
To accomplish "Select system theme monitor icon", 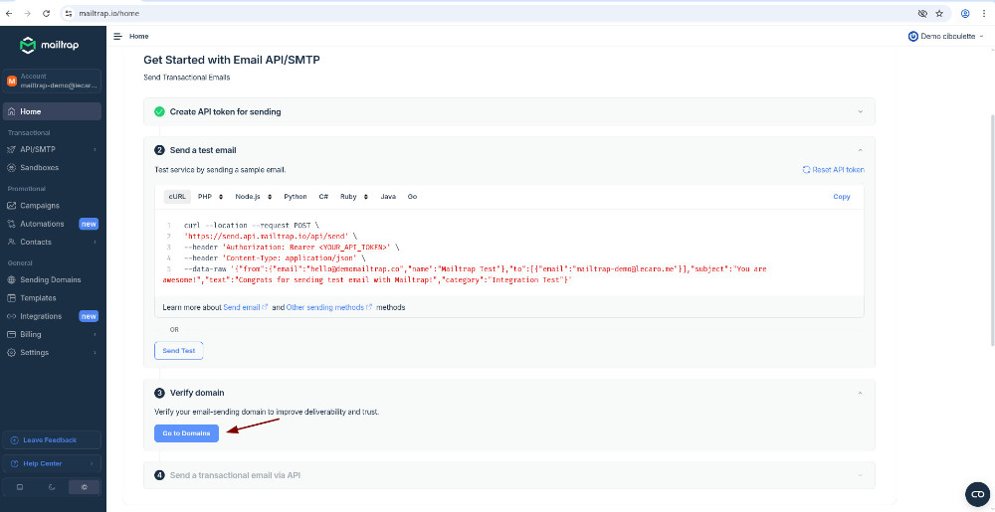I will 20,487.
